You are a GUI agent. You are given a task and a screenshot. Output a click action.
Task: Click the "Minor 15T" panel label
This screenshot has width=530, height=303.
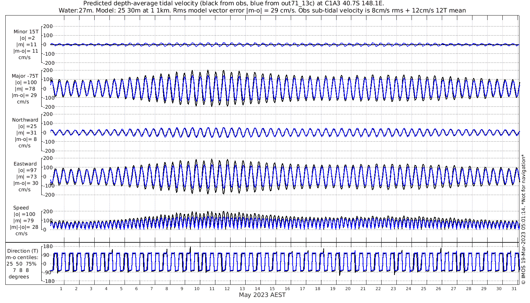[x=26, y=31]
